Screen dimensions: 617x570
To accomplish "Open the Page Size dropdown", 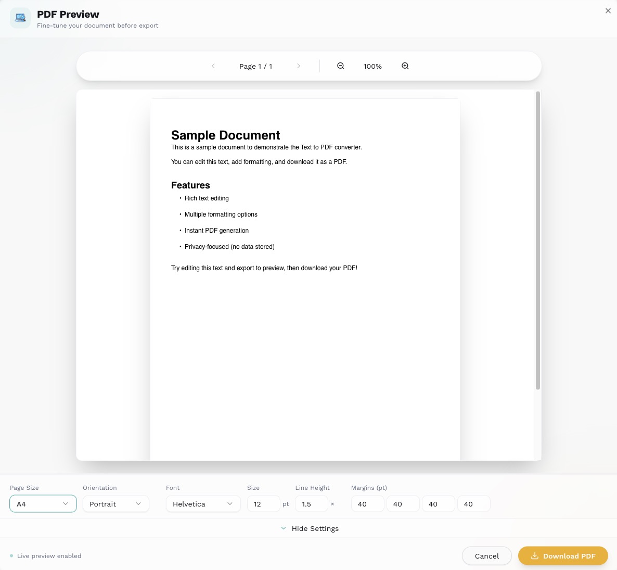I will click(43, 504).
